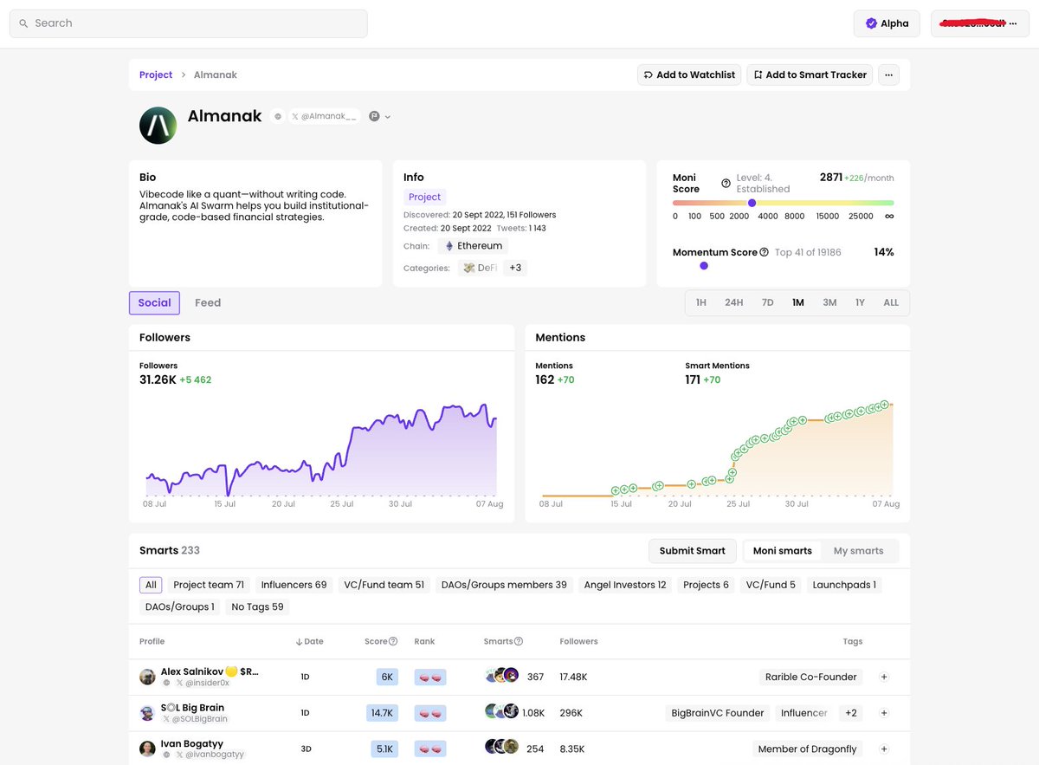Click the Member of Dragonfly tag

pyautogui.click(x=808, y=749)
